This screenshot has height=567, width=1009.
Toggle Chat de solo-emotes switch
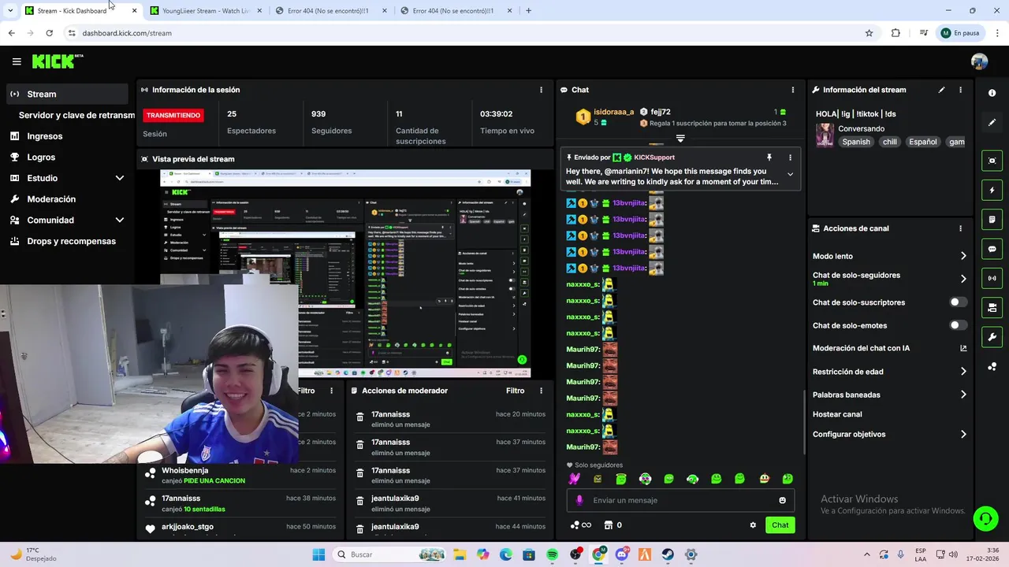pyautogui.click(x=958, y=325)
